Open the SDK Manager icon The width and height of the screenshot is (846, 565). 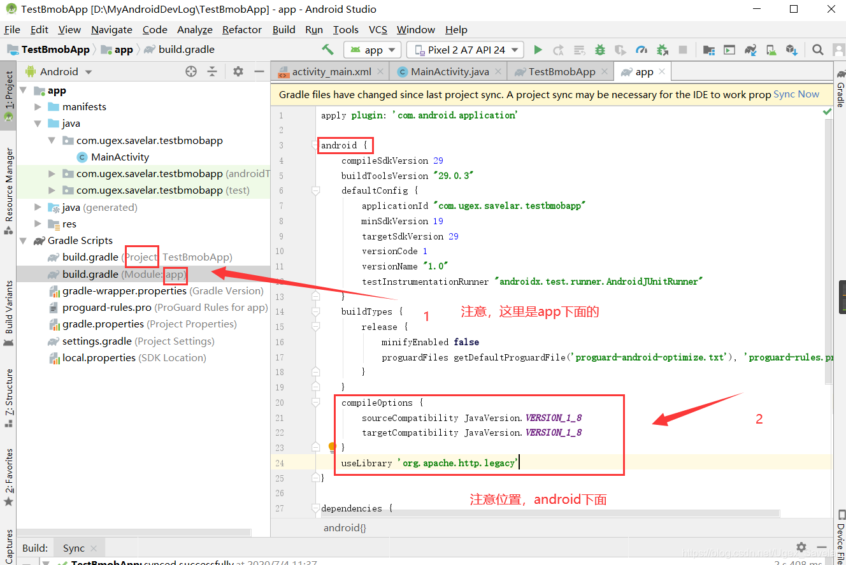click(x=792, y=50)
